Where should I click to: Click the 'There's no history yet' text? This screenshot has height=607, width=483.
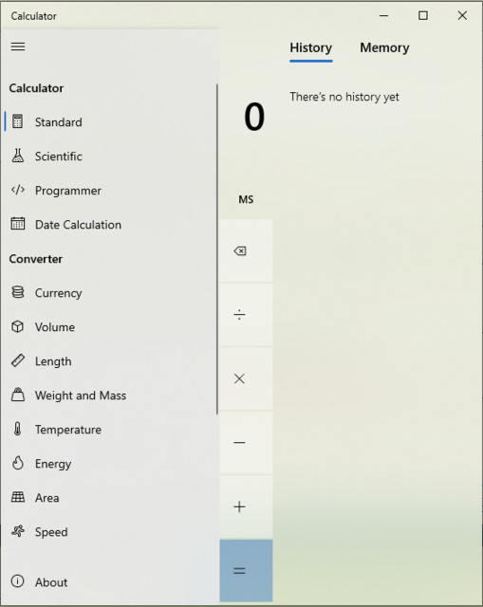pos(344,97)
